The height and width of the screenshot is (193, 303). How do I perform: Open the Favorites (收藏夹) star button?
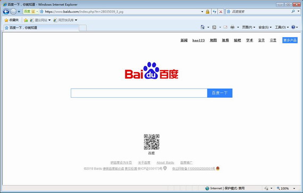click(11, 20)
